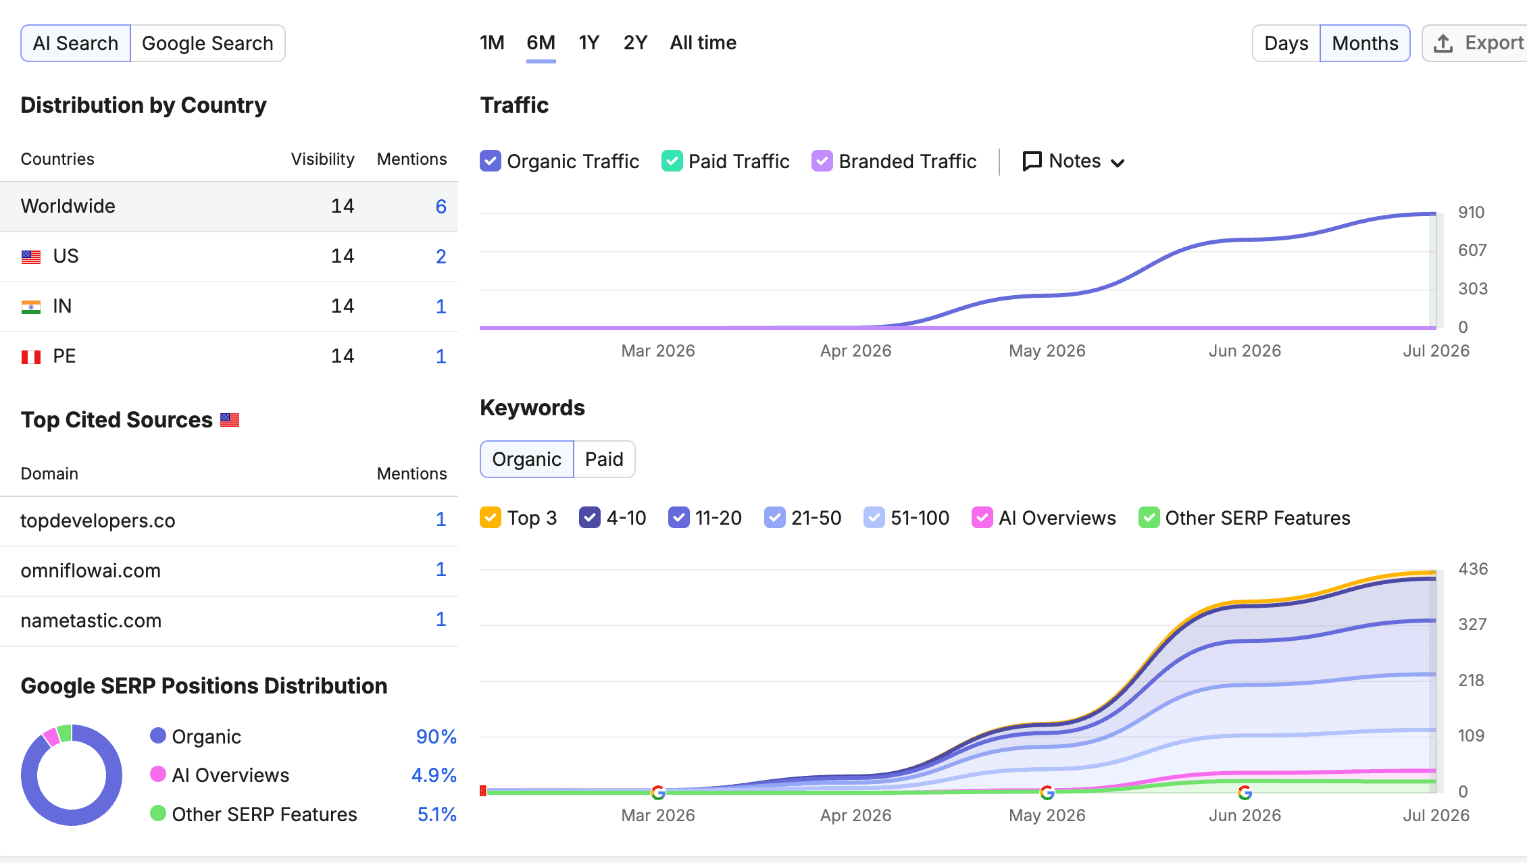Click the export upload arrow icon

pyautogui.click(x=1443, y=43)
